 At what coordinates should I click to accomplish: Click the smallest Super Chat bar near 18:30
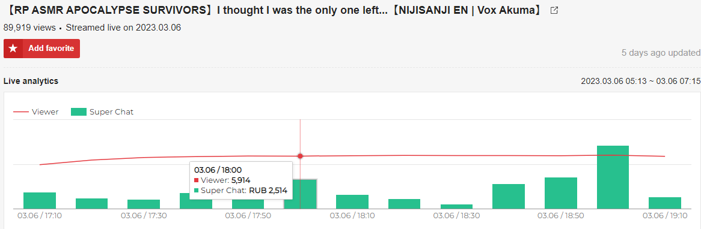point(456,207)
